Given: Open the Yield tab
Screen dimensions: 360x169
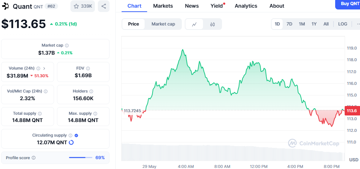Looking at the screenshot, I should [x=217, y=6].
